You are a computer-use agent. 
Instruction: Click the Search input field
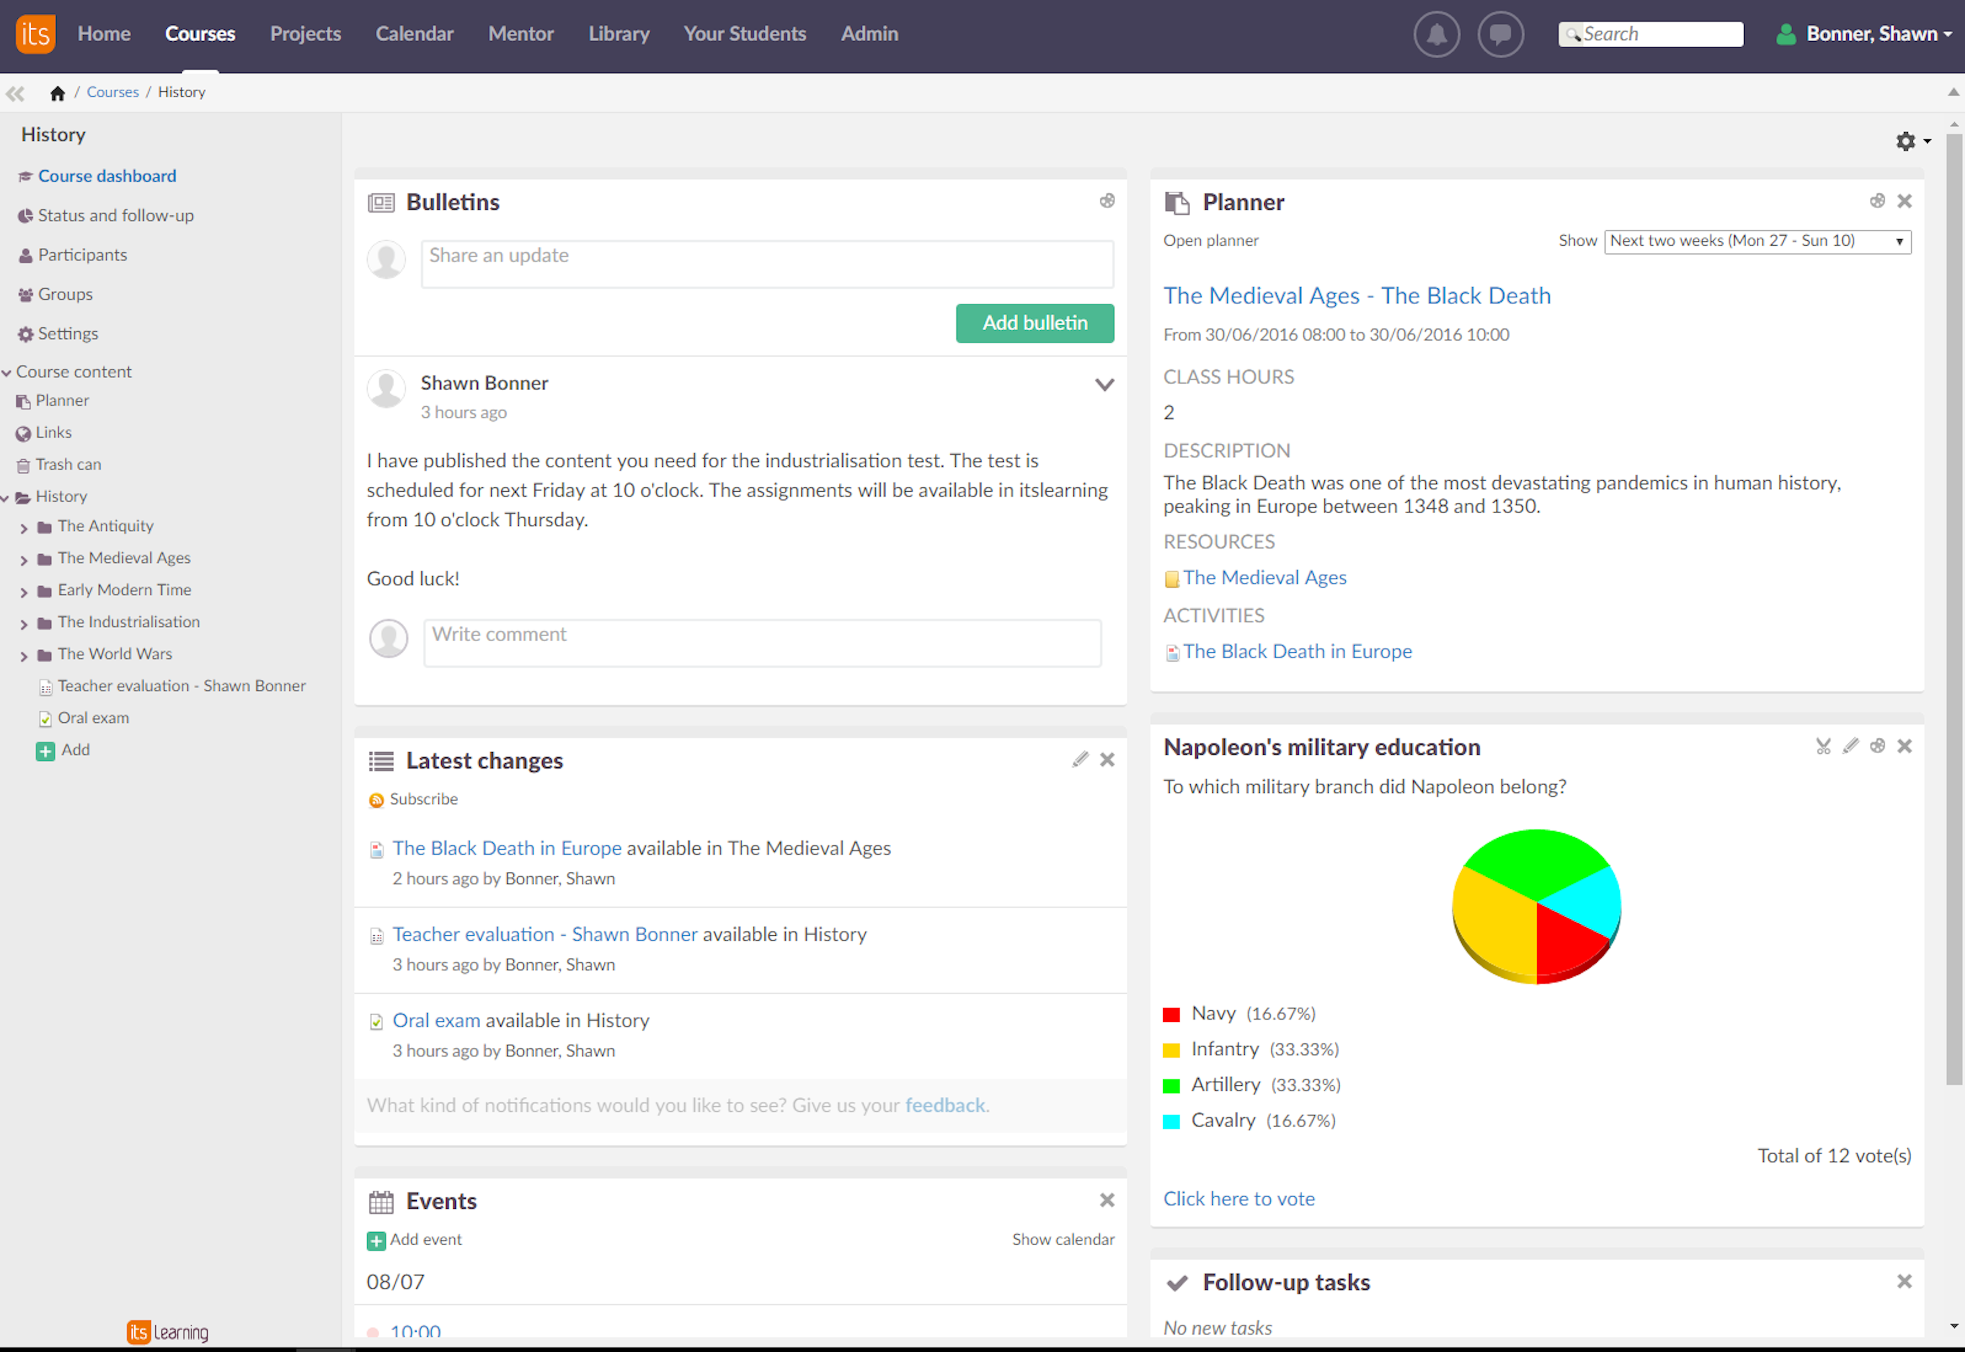pyautogui.click(x=1660, y=34)
